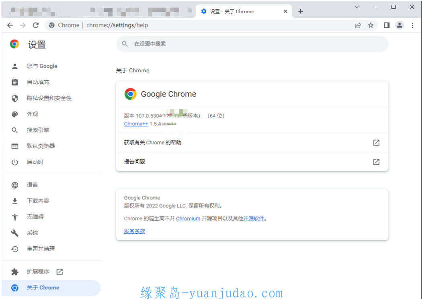Bookmark this page with the star icon
This screenshot has height=299, width=422.
point(371,25)
